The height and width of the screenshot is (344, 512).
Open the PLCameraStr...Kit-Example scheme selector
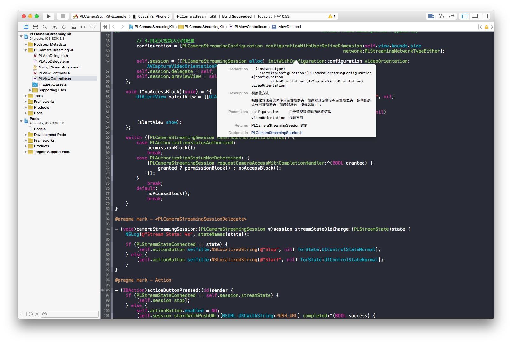(x=100, y=16)
